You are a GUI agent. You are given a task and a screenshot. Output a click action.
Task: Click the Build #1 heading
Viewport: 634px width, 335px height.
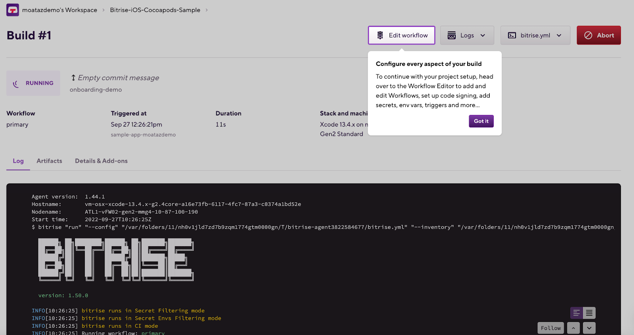point(29,35)
